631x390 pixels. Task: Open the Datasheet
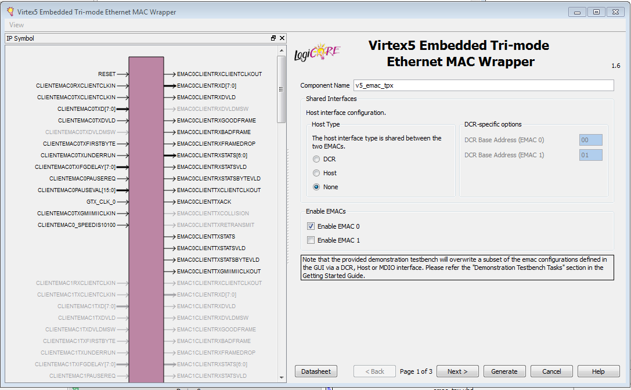[316, 371]
